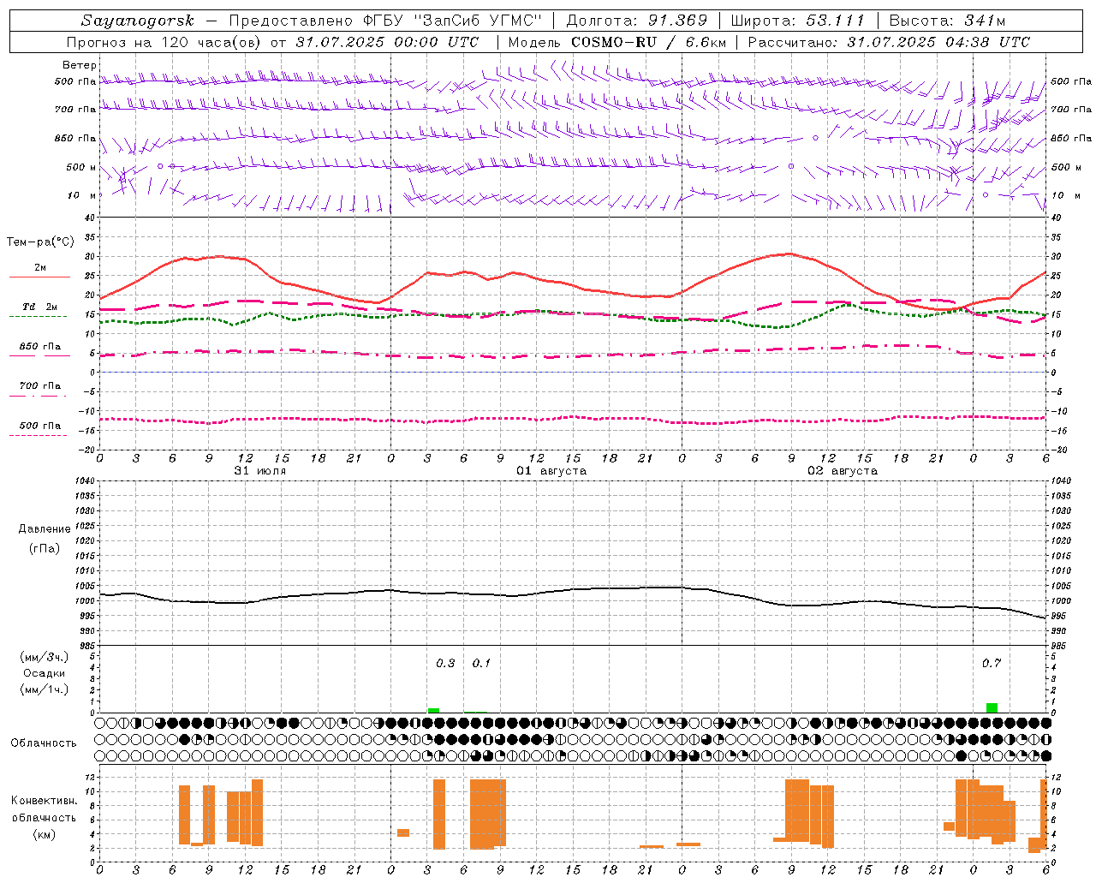
Task: Click the 'Модель COSMO-RU / 6.6км' label
Action: (616, 42)
